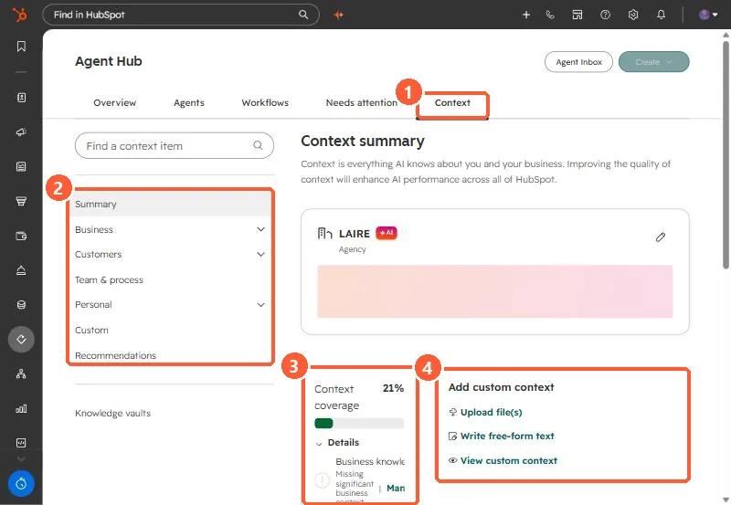Click the Man... link beside Business knowledge
Viewport: 731px width, 505px height.
coord(396,489)
